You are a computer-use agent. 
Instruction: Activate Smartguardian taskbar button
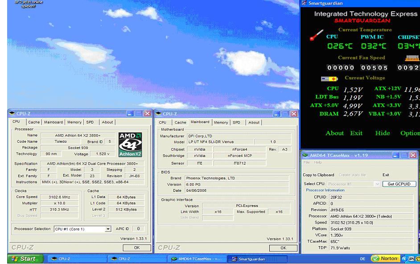tap(257, 259)
